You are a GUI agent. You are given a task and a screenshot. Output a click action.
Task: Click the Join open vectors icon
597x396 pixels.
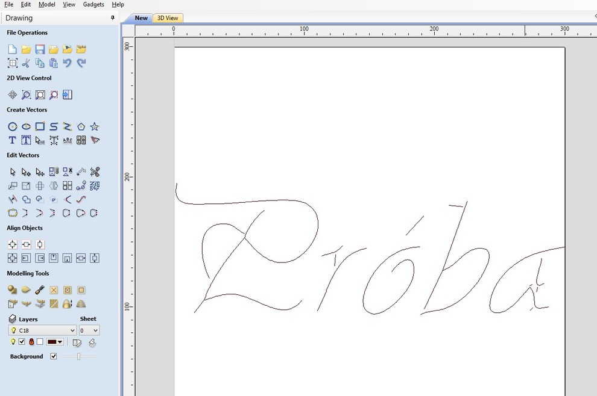coord(12,213)
